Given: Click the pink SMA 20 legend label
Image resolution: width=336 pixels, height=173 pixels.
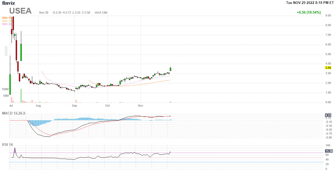Looking at the screenshot, I should [x=7, y=24].
